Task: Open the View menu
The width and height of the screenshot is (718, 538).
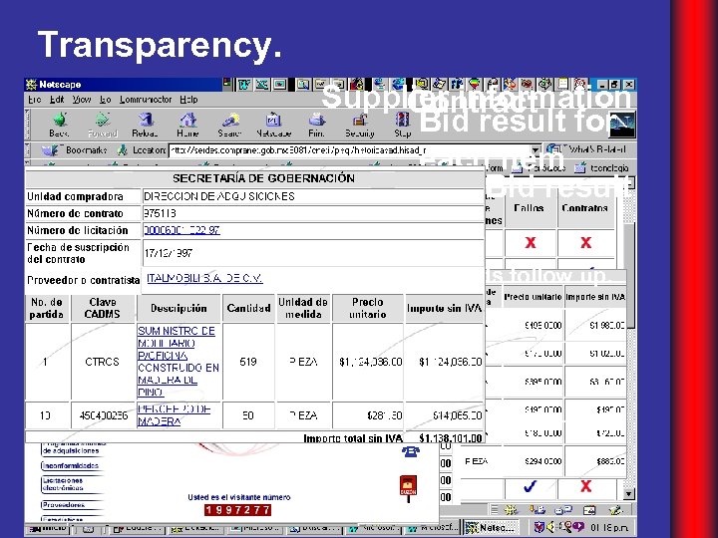Action: (82, 100)
